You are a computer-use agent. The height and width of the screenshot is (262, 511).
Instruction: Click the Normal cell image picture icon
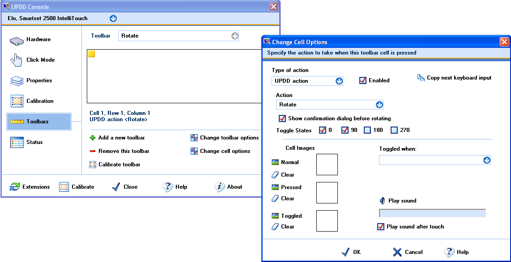coord(275,162)
